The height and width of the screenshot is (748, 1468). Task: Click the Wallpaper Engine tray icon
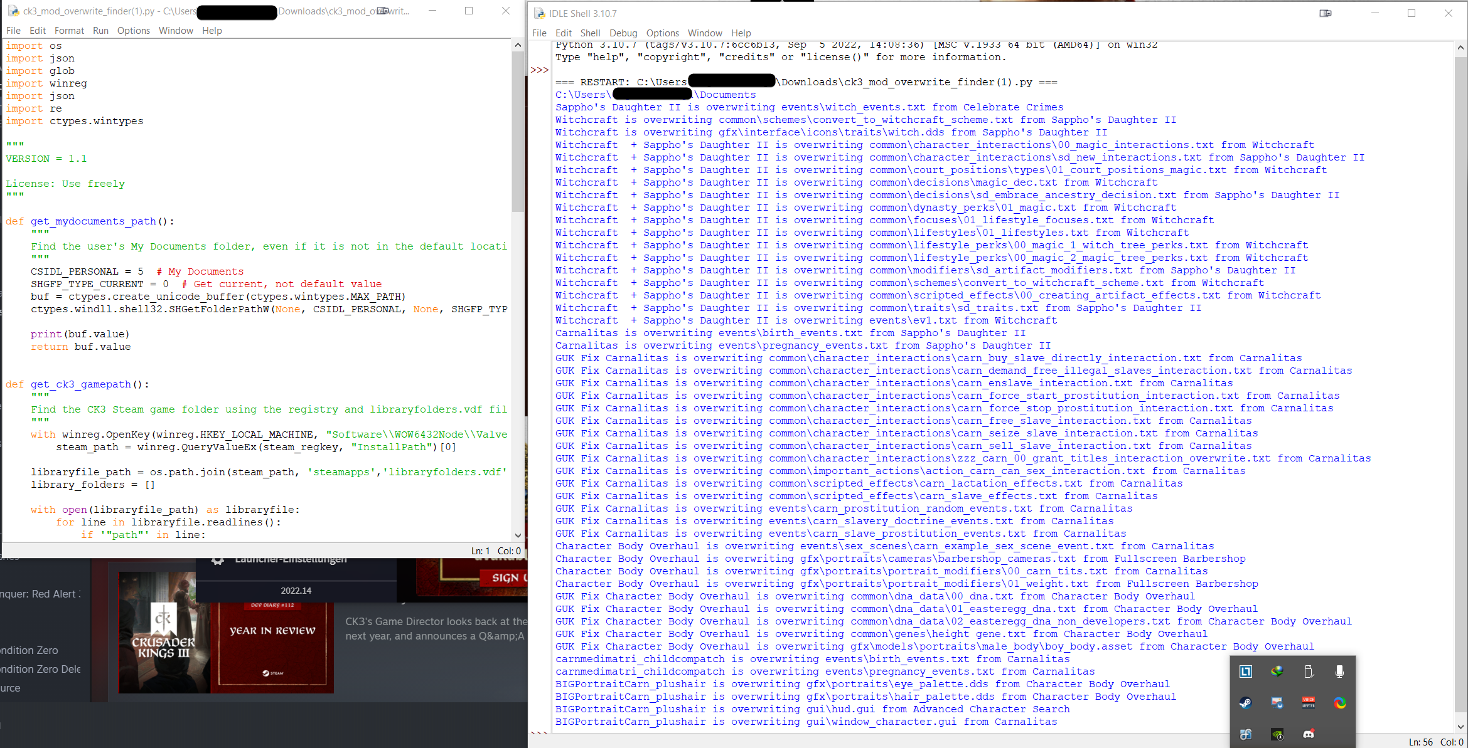click(1277, 703)
